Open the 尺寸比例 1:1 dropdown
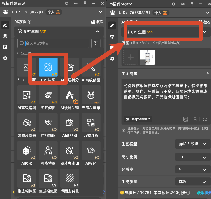211x199 pixels. pos(193,157)
